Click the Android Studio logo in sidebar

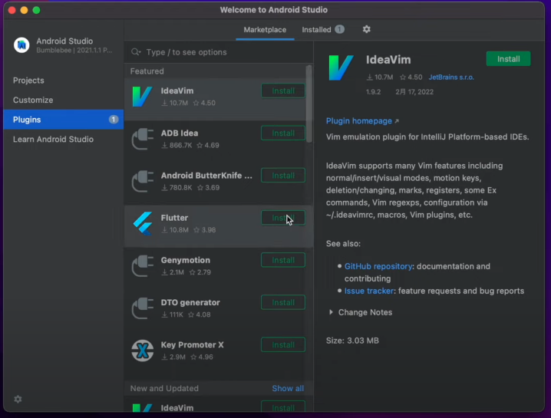point(21,45)
